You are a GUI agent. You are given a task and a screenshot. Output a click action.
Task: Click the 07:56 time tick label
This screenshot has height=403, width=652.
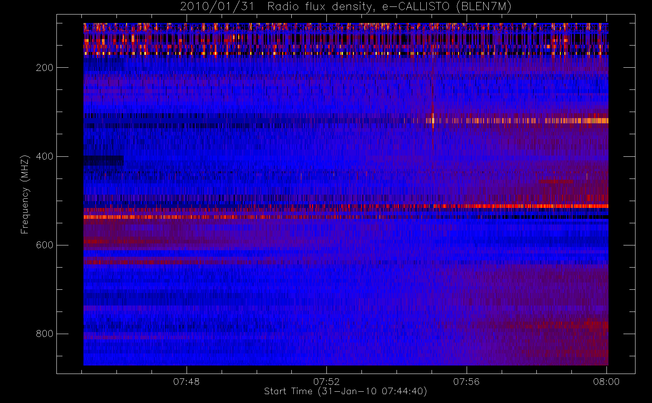(x=466, y=382)
